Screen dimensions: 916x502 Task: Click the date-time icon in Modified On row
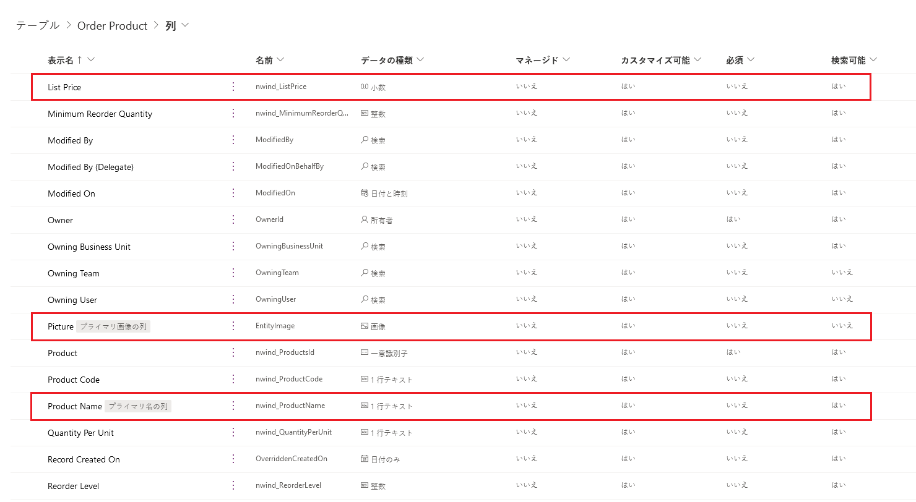[x=365, y=193]
